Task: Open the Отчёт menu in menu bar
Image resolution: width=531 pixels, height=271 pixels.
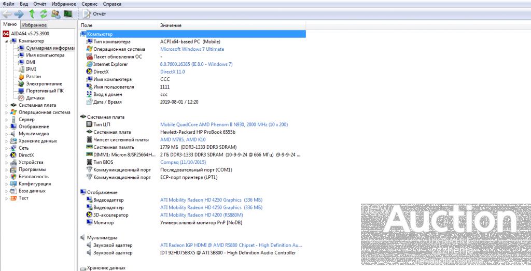Action: pyautogui.click(x=40, y=4)
